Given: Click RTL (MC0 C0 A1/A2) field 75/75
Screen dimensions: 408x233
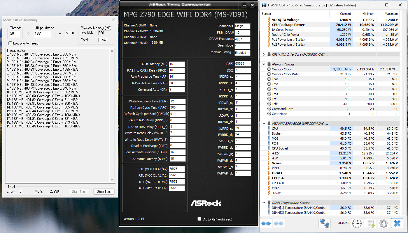Looking at the screenshot, I should pos(177,169).
